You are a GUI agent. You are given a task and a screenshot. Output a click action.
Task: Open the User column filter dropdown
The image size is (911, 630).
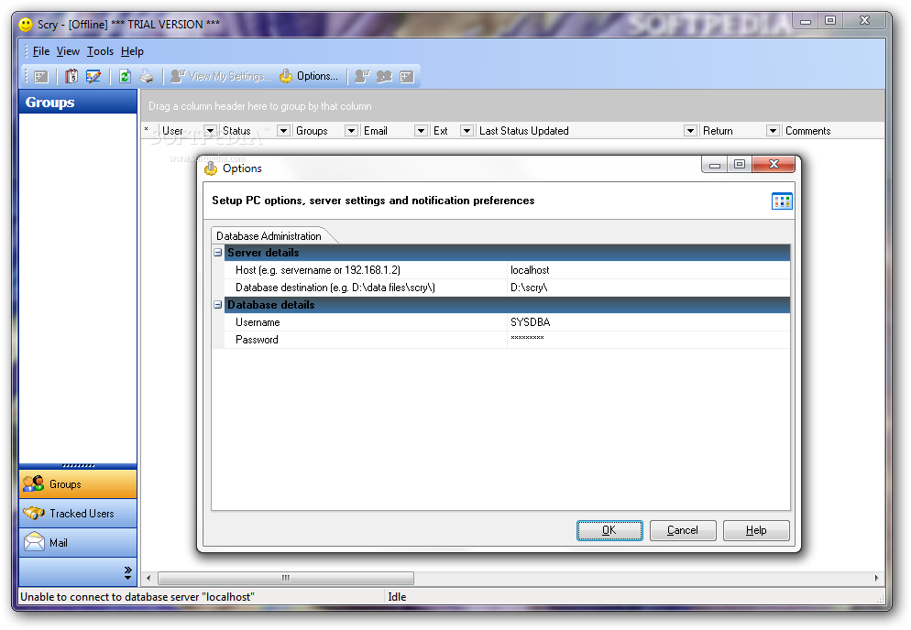point(210,131)
